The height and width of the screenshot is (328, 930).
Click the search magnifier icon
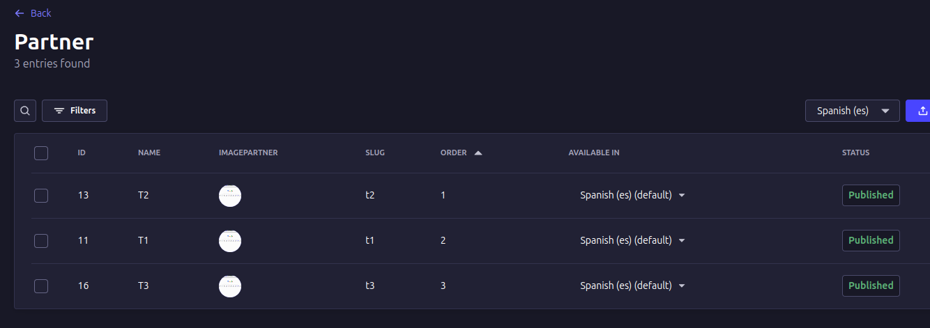point(25,111)
